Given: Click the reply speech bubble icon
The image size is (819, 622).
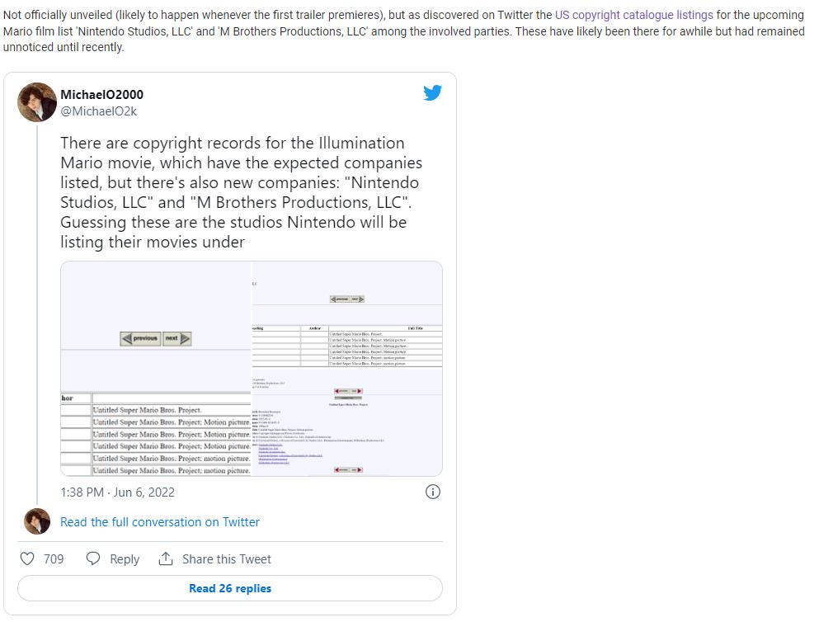Looking at the screenshot, I should coord(94,559).
